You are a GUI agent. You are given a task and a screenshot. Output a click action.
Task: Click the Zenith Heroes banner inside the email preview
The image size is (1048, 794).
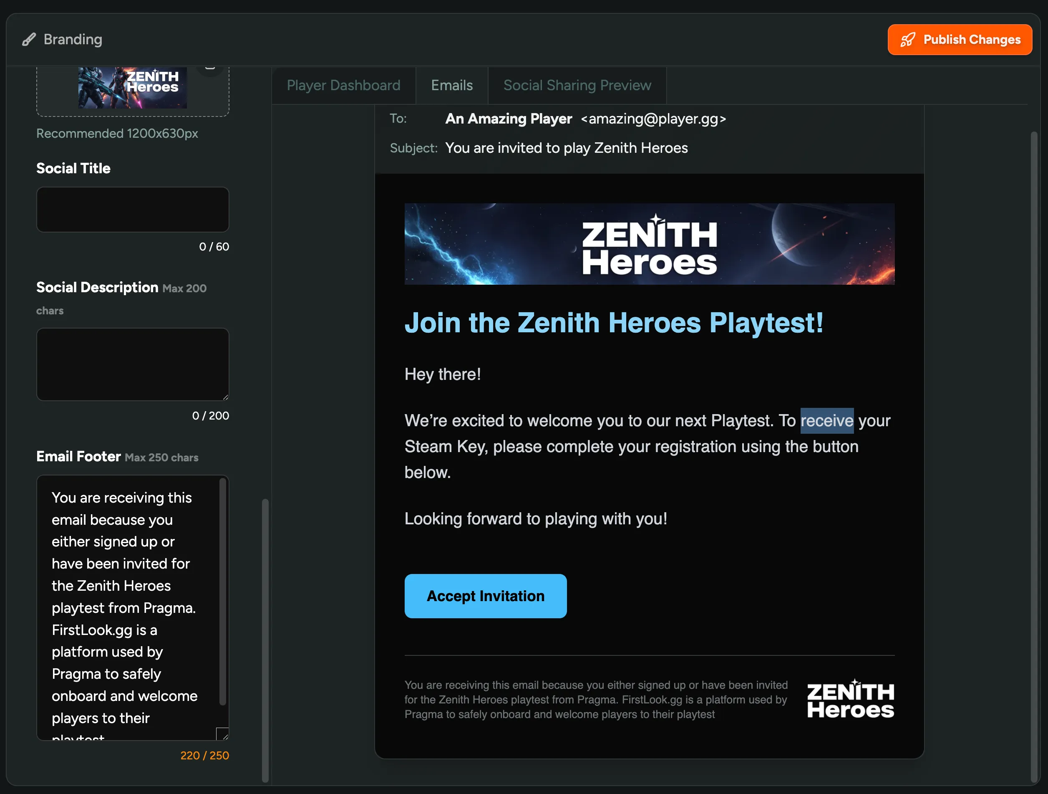649,244
